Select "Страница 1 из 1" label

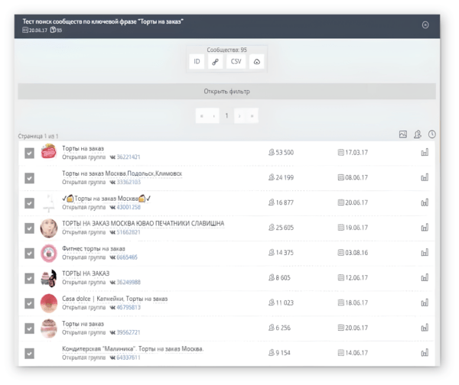[38, 136]
